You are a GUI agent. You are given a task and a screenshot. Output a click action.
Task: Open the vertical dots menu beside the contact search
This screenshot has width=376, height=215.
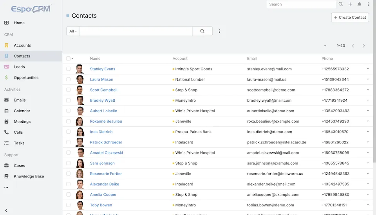click(219, 31)
